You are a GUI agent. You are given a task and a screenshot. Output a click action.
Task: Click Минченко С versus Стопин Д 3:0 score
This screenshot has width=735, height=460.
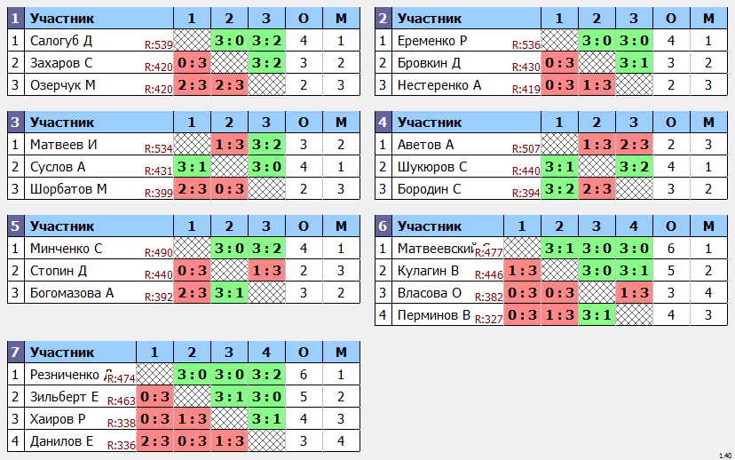coord(229,249)
